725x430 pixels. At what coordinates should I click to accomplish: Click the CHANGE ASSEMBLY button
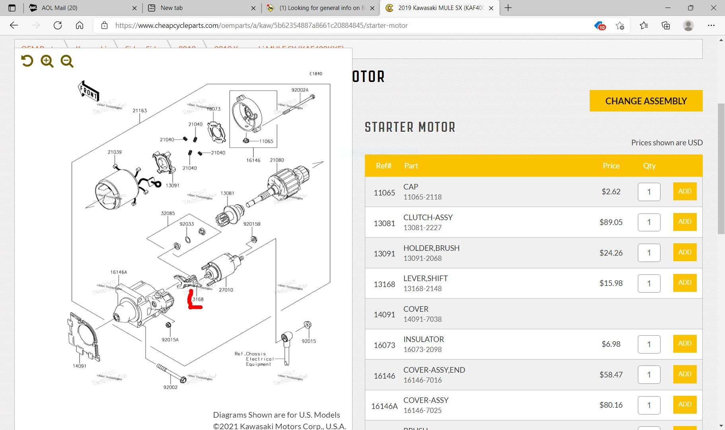pyautogui.click(x=646, y=101)
